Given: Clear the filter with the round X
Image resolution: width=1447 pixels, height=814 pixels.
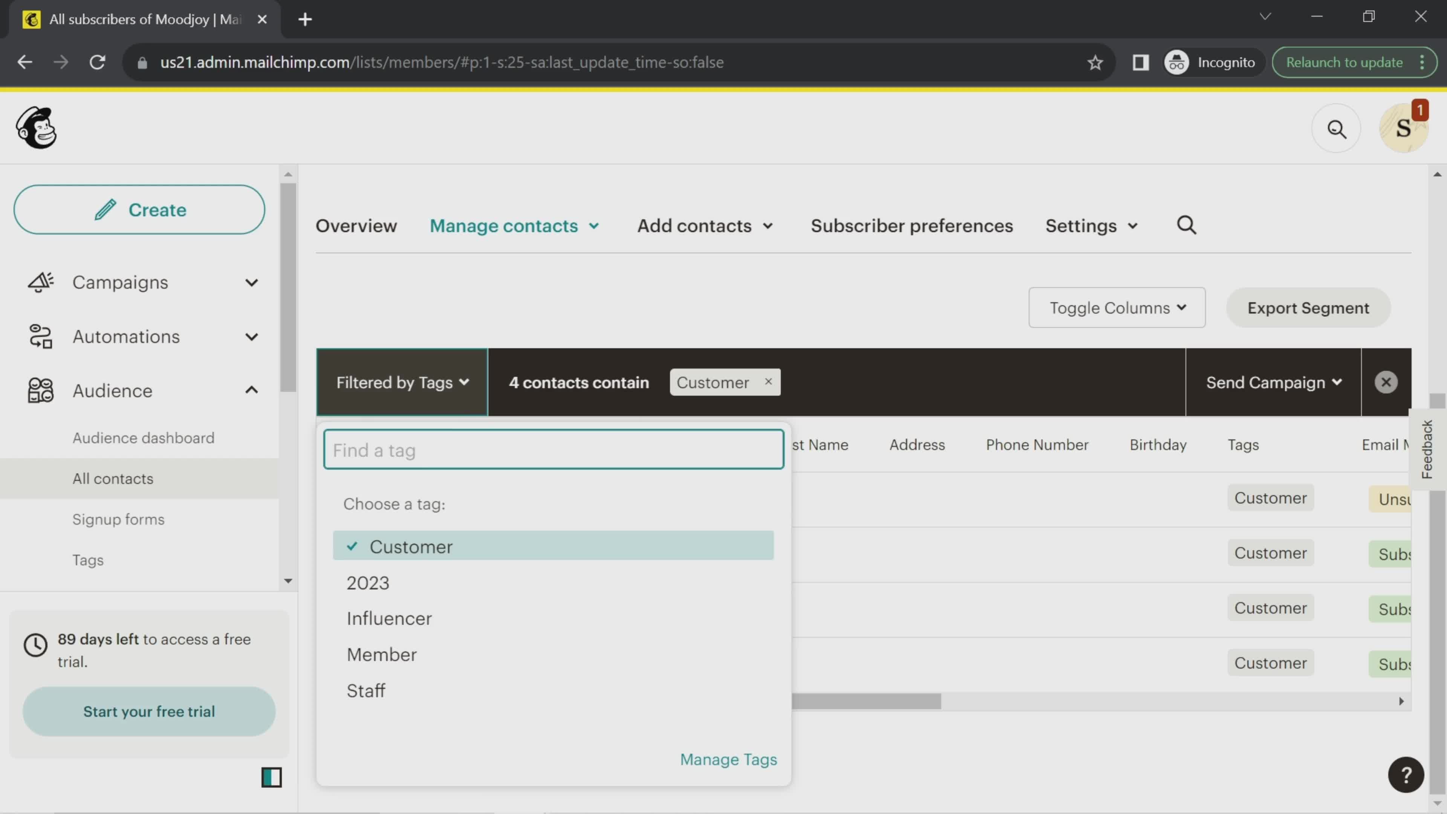Looking at the screenshot, I should (x=1386, y=382).
